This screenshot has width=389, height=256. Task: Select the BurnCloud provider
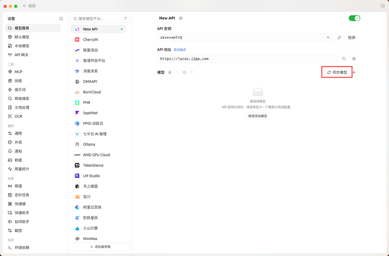pyautogui.click(x=98, y=92)
